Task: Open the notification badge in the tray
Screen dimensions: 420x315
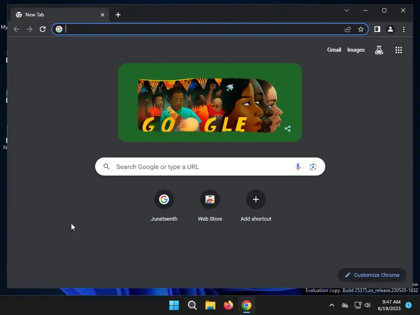Action: pyautogui.click(x=409, y=305)
